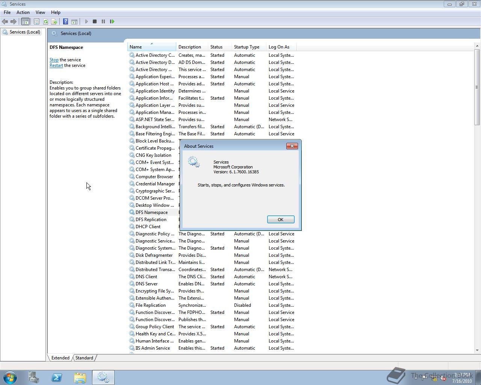
Task: Click the Start Service play icon
Action: (86, 21)
